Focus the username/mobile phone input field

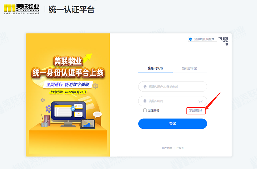[x=173, y=87]
